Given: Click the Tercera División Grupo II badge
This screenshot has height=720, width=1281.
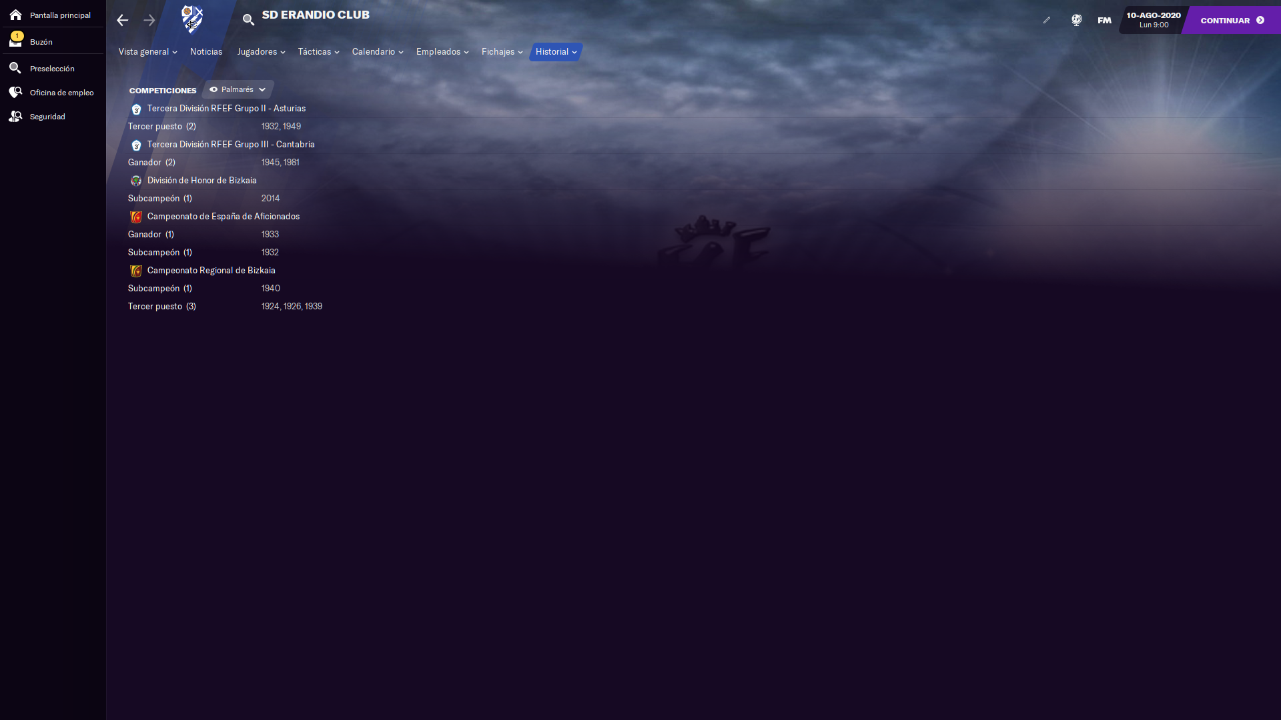Looking at the screenshot, I should (x=136, y=109).
